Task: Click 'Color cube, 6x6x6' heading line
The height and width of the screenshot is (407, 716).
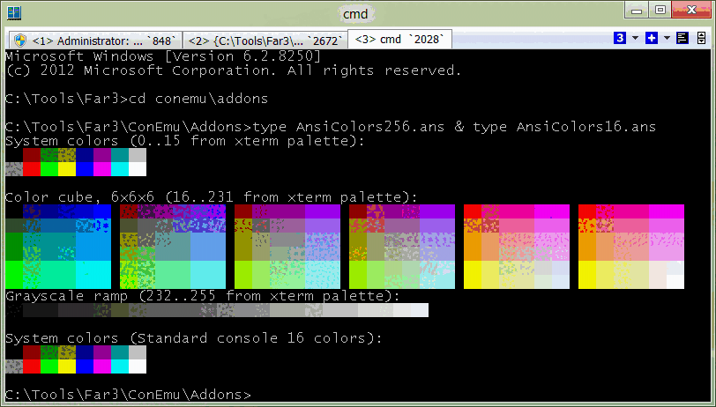Action: tap(212, 197)
